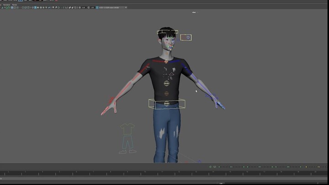Select the hip globe control at the belt
Screen dimensions: 329x185
167,103
